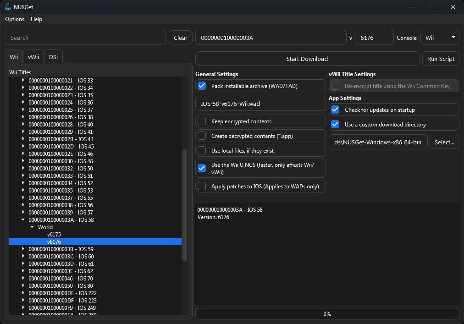The height and width of the screenshot is (324, 464).
Task: Collapse the IOS 58 tree node
Action: (x=23, y=220)
